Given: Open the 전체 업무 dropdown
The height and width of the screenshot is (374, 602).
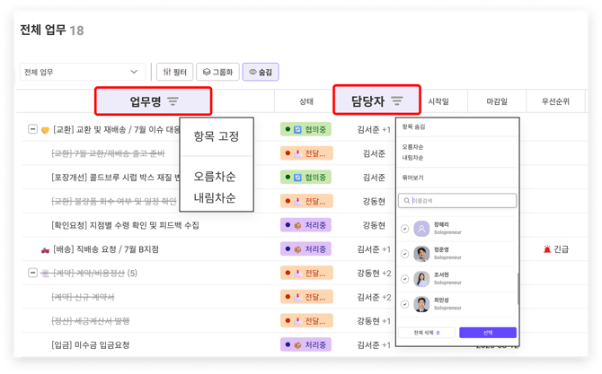Looking at the screenshot, I should coord(83,72).
